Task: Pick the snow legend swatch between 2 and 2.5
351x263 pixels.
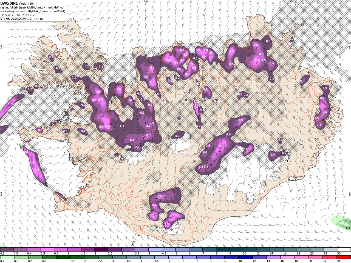Action: pyautogui.click(x=101, y=250)
